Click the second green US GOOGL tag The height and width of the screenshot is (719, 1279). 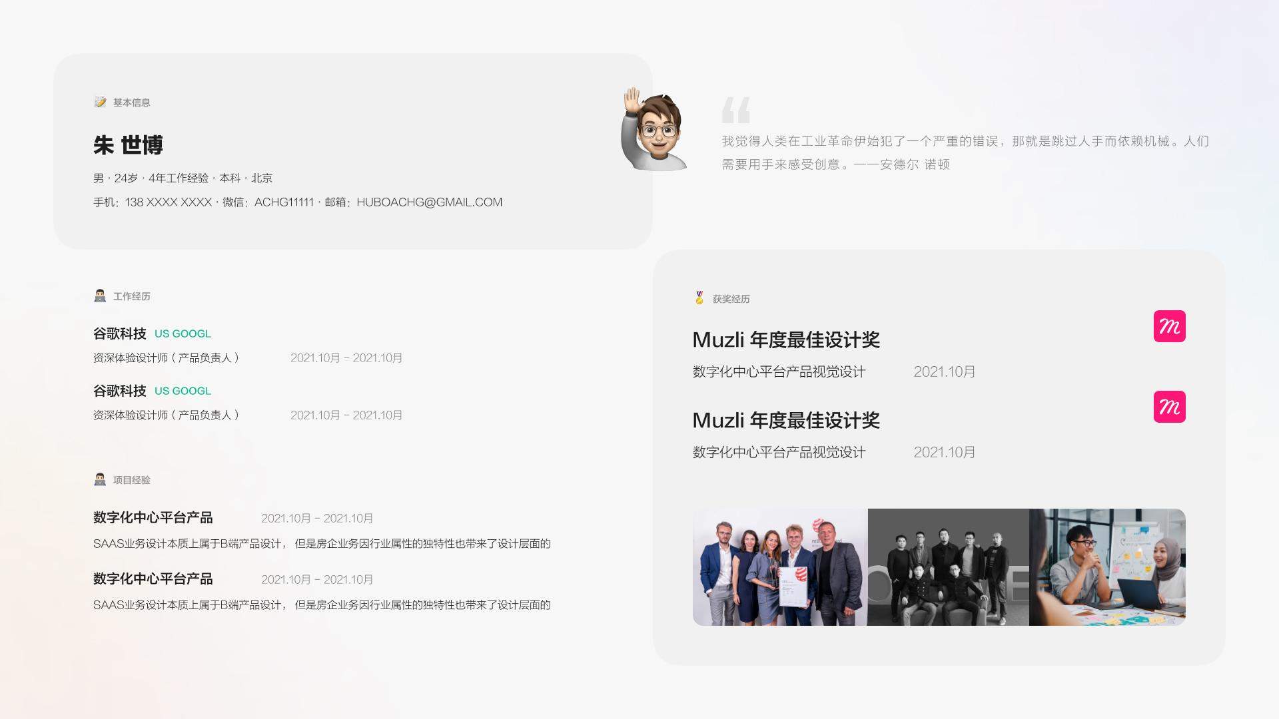click(x=183, y=391)
